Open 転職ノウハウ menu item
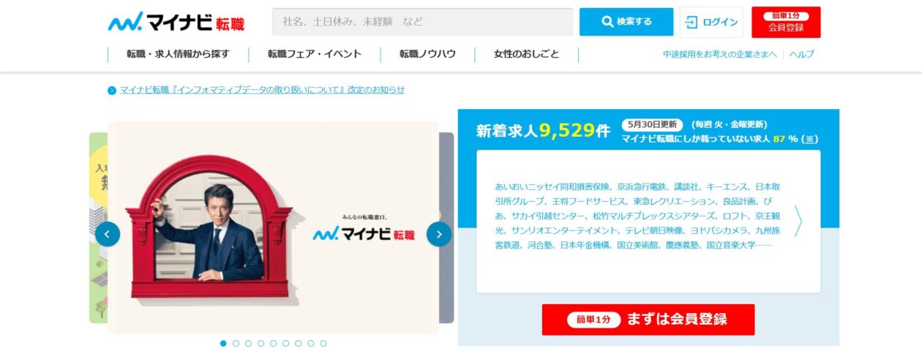This screenshot has width=922, height=362. click(x=427, y=54)
